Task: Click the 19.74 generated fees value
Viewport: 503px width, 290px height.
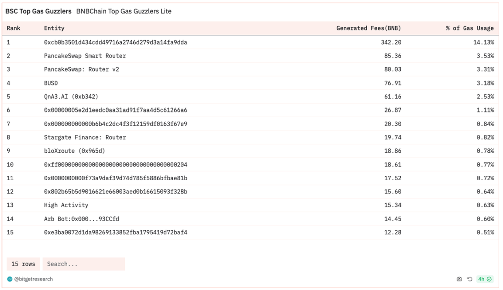Action: click(x=393, y=137)
